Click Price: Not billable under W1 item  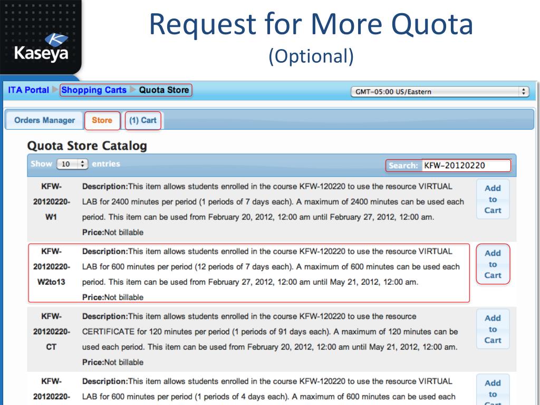pyautogui.click(x=113, y=233)
